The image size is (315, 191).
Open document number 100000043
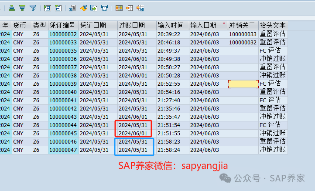(x=63, y=117)
